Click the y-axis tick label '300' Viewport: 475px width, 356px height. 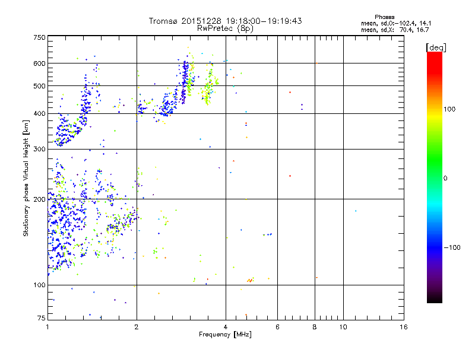click(x=40, y=150)
